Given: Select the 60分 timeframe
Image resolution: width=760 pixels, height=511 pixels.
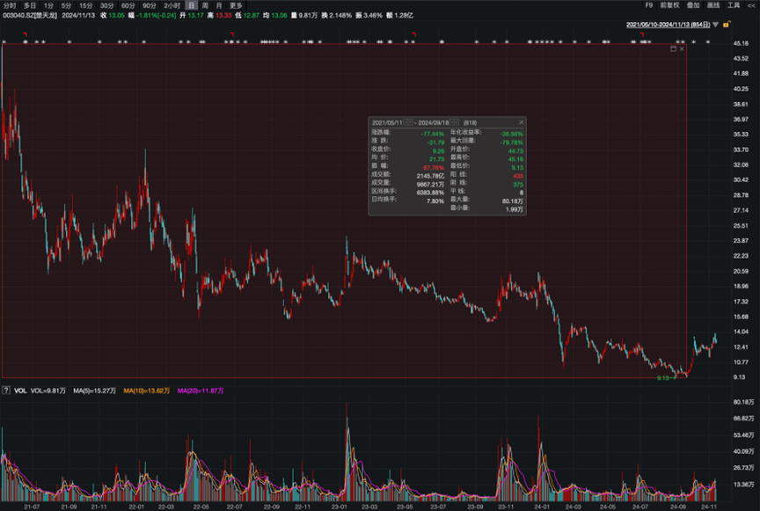Looking at the screenshot, I should click(x=127, y=5).
